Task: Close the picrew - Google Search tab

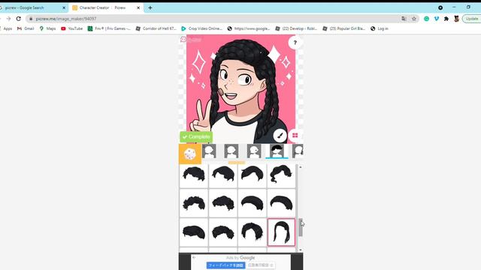Action: (x=64, y=7)
